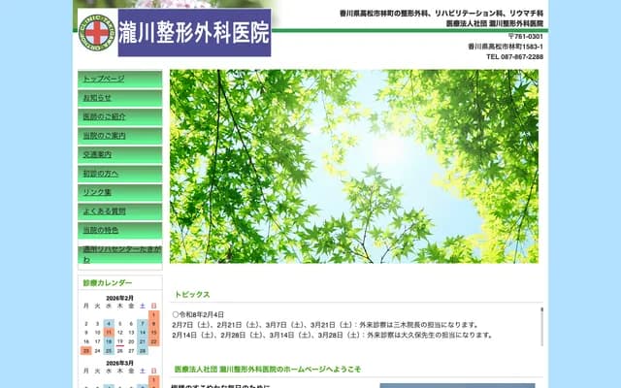
Task: Select February 11 holiday cell
Action: [x=109, y=333]
